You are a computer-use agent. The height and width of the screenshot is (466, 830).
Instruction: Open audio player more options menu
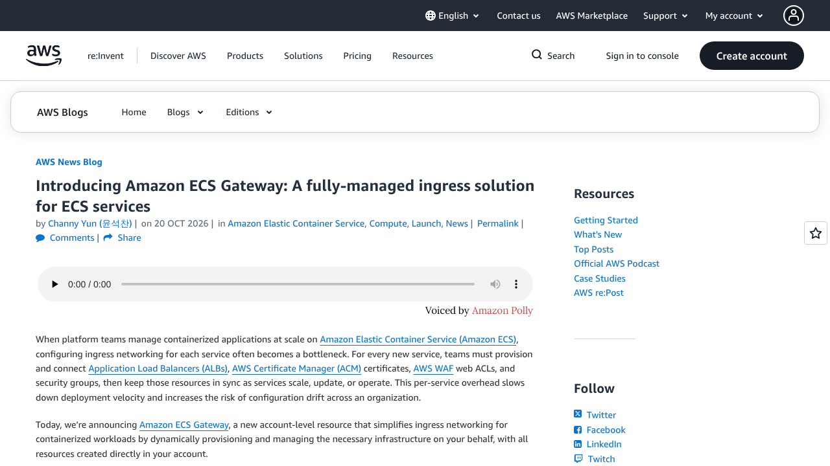(x=516, y=284)
